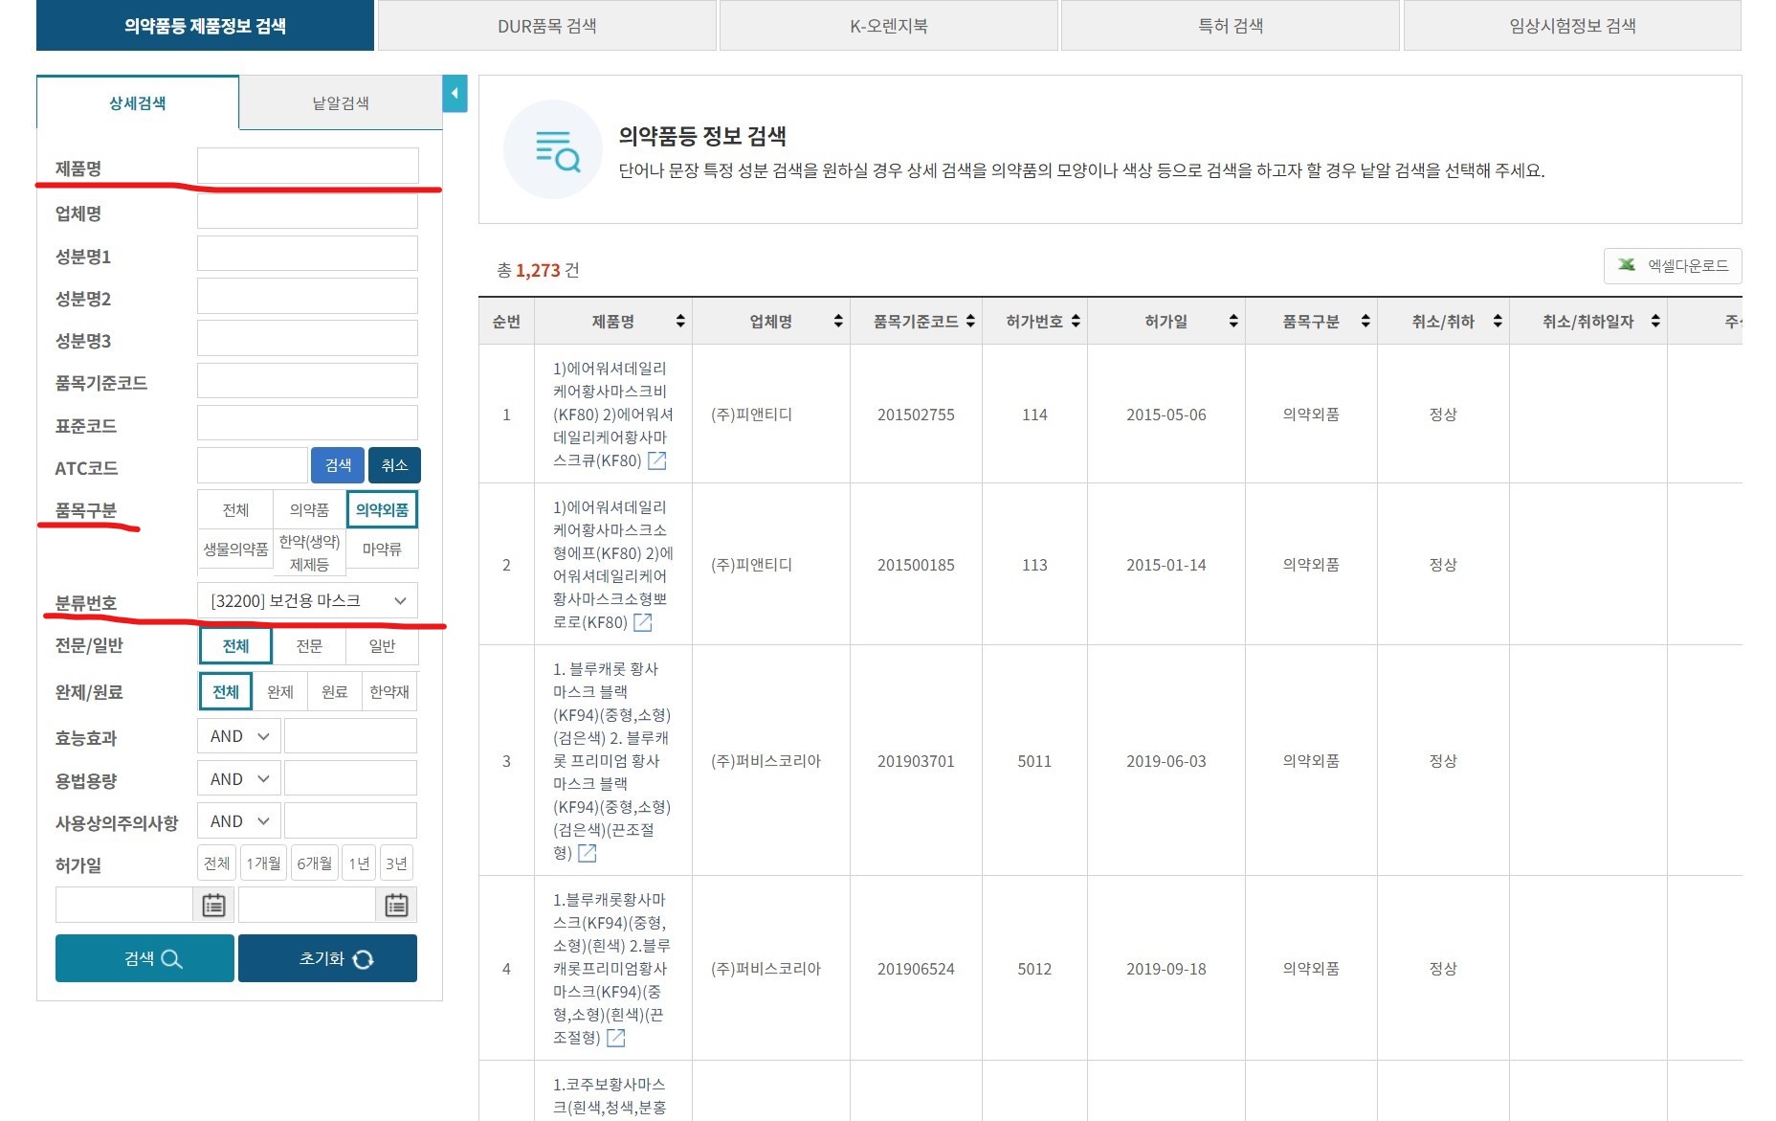Select 완제 in 완제/원료 options
The height and width of the screenshot is (1121, 1776).
pyautogui.click(x=280, y=692)
